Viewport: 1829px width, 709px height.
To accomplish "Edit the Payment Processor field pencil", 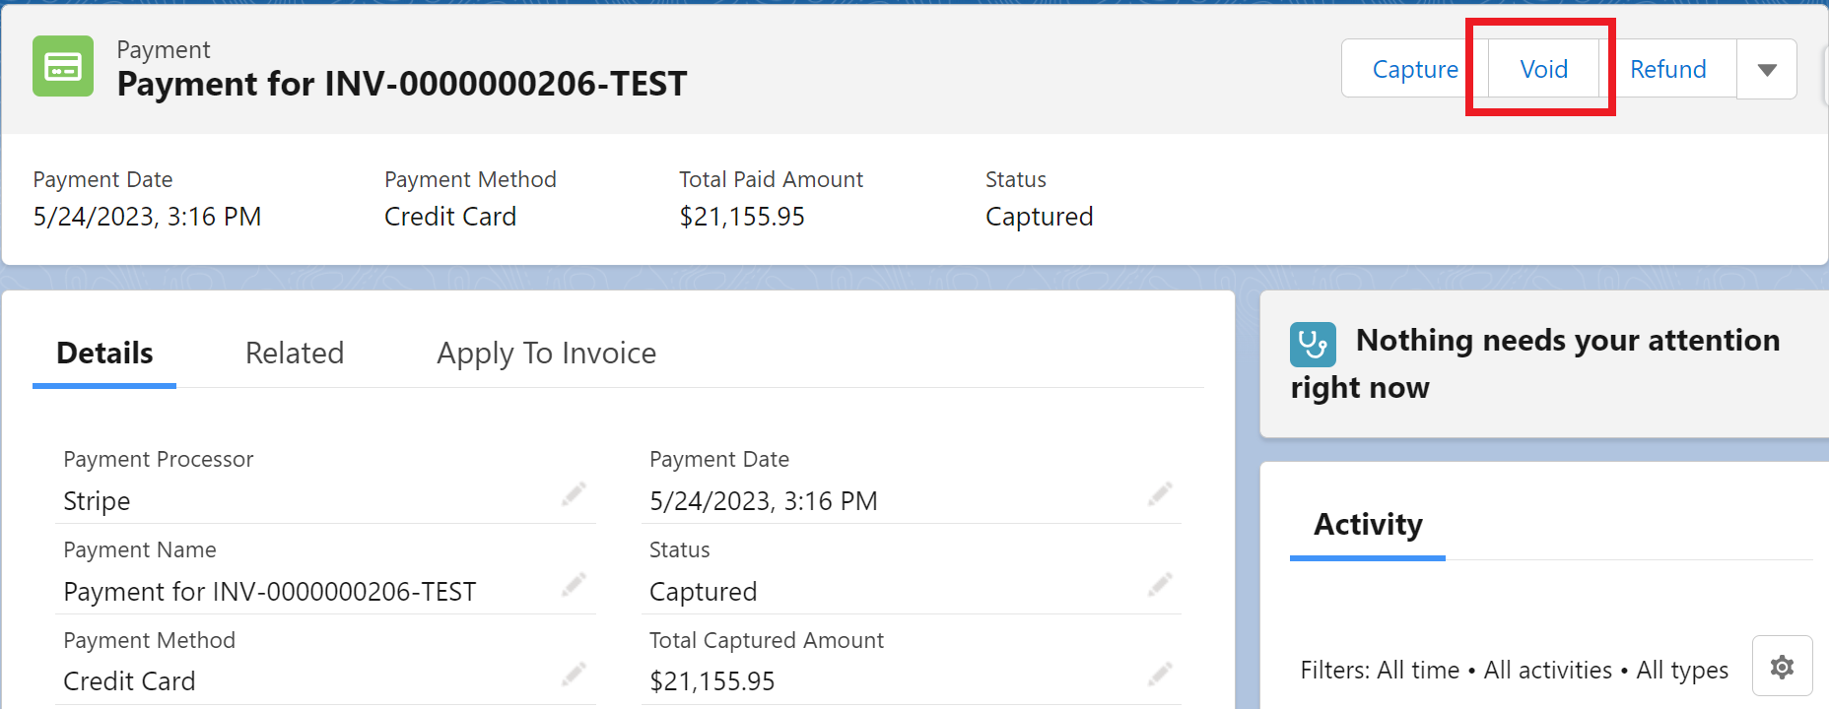I will (574, 493).
